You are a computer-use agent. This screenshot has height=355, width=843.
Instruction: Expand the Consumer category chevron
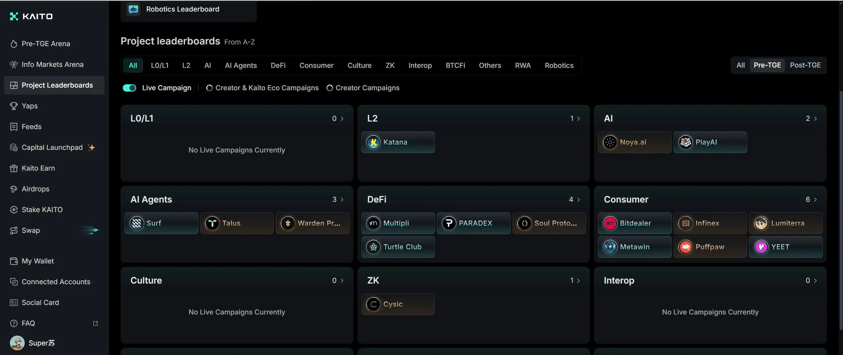point(815,200)
